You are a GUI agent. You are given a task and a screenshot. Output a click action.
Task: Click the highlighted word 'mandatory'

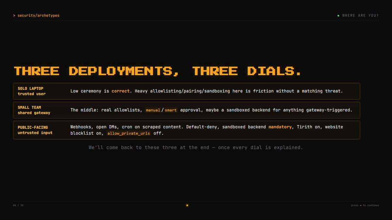click(x=280, y=127)
